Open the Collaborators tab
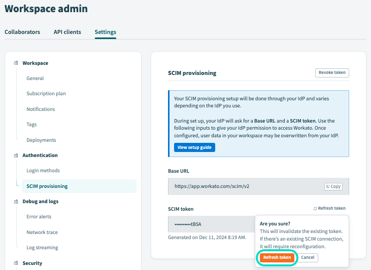The image size is (371, 270). (22, 32)
